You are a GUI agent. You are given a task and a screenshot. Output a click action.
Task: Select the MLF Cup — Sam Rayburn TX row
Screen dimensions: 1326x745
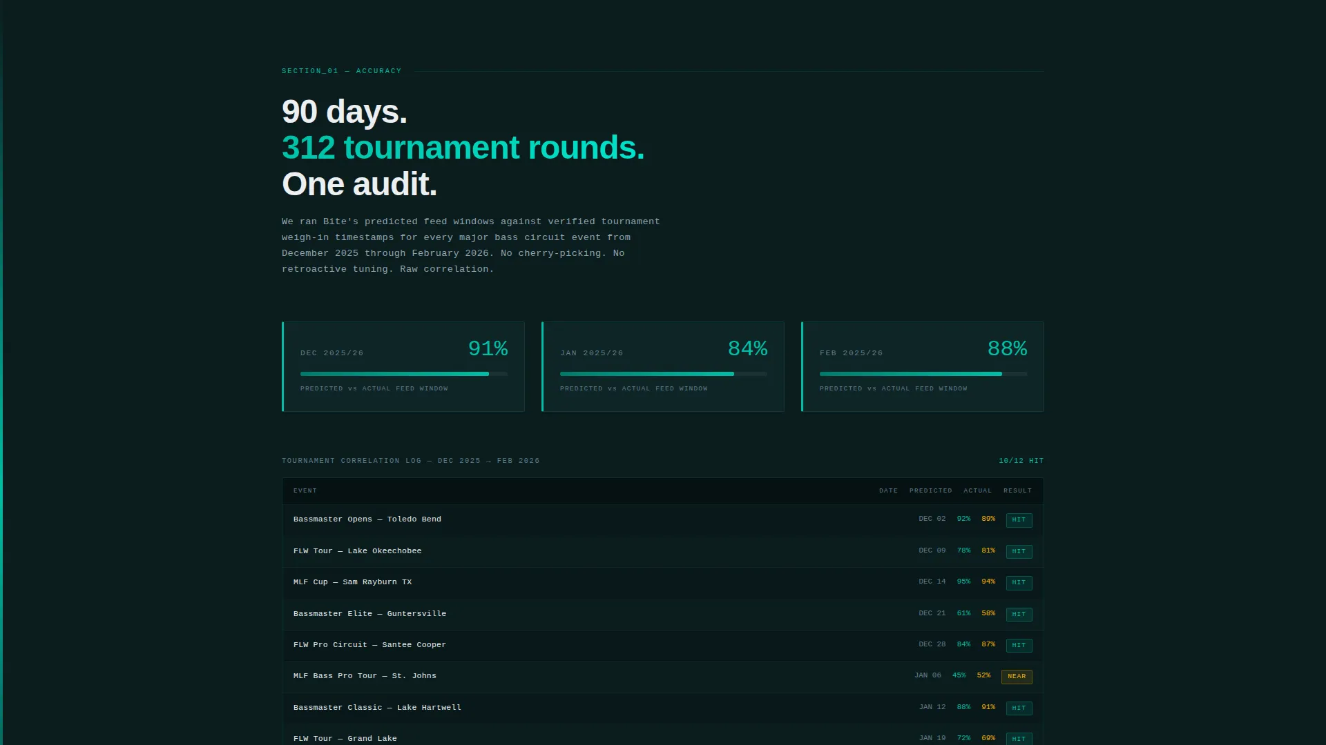663,582
